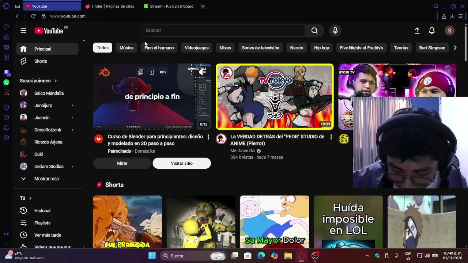Image resolution: width=468 pixels, height=263 pixels.
Task: Click the browser address bar URL
Action: (68, 16)
